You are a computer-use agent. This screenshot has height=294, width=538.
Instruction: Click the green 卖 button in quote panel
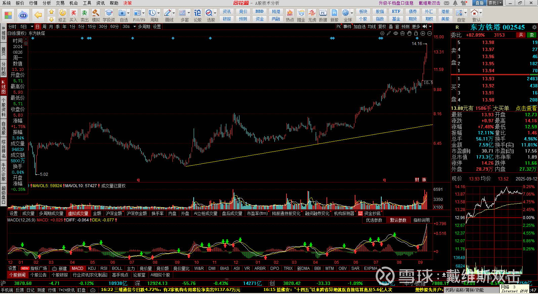coord(532,35)
